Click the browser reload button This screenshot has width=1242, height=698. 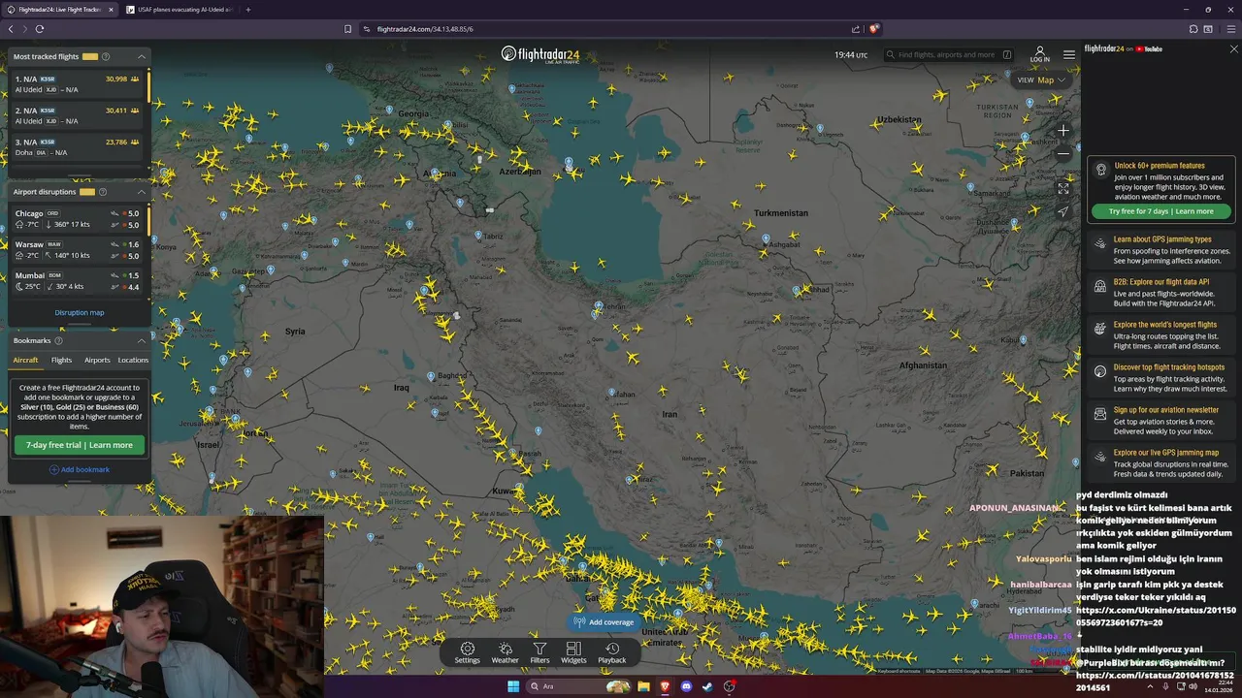click(x=40, y=29)
